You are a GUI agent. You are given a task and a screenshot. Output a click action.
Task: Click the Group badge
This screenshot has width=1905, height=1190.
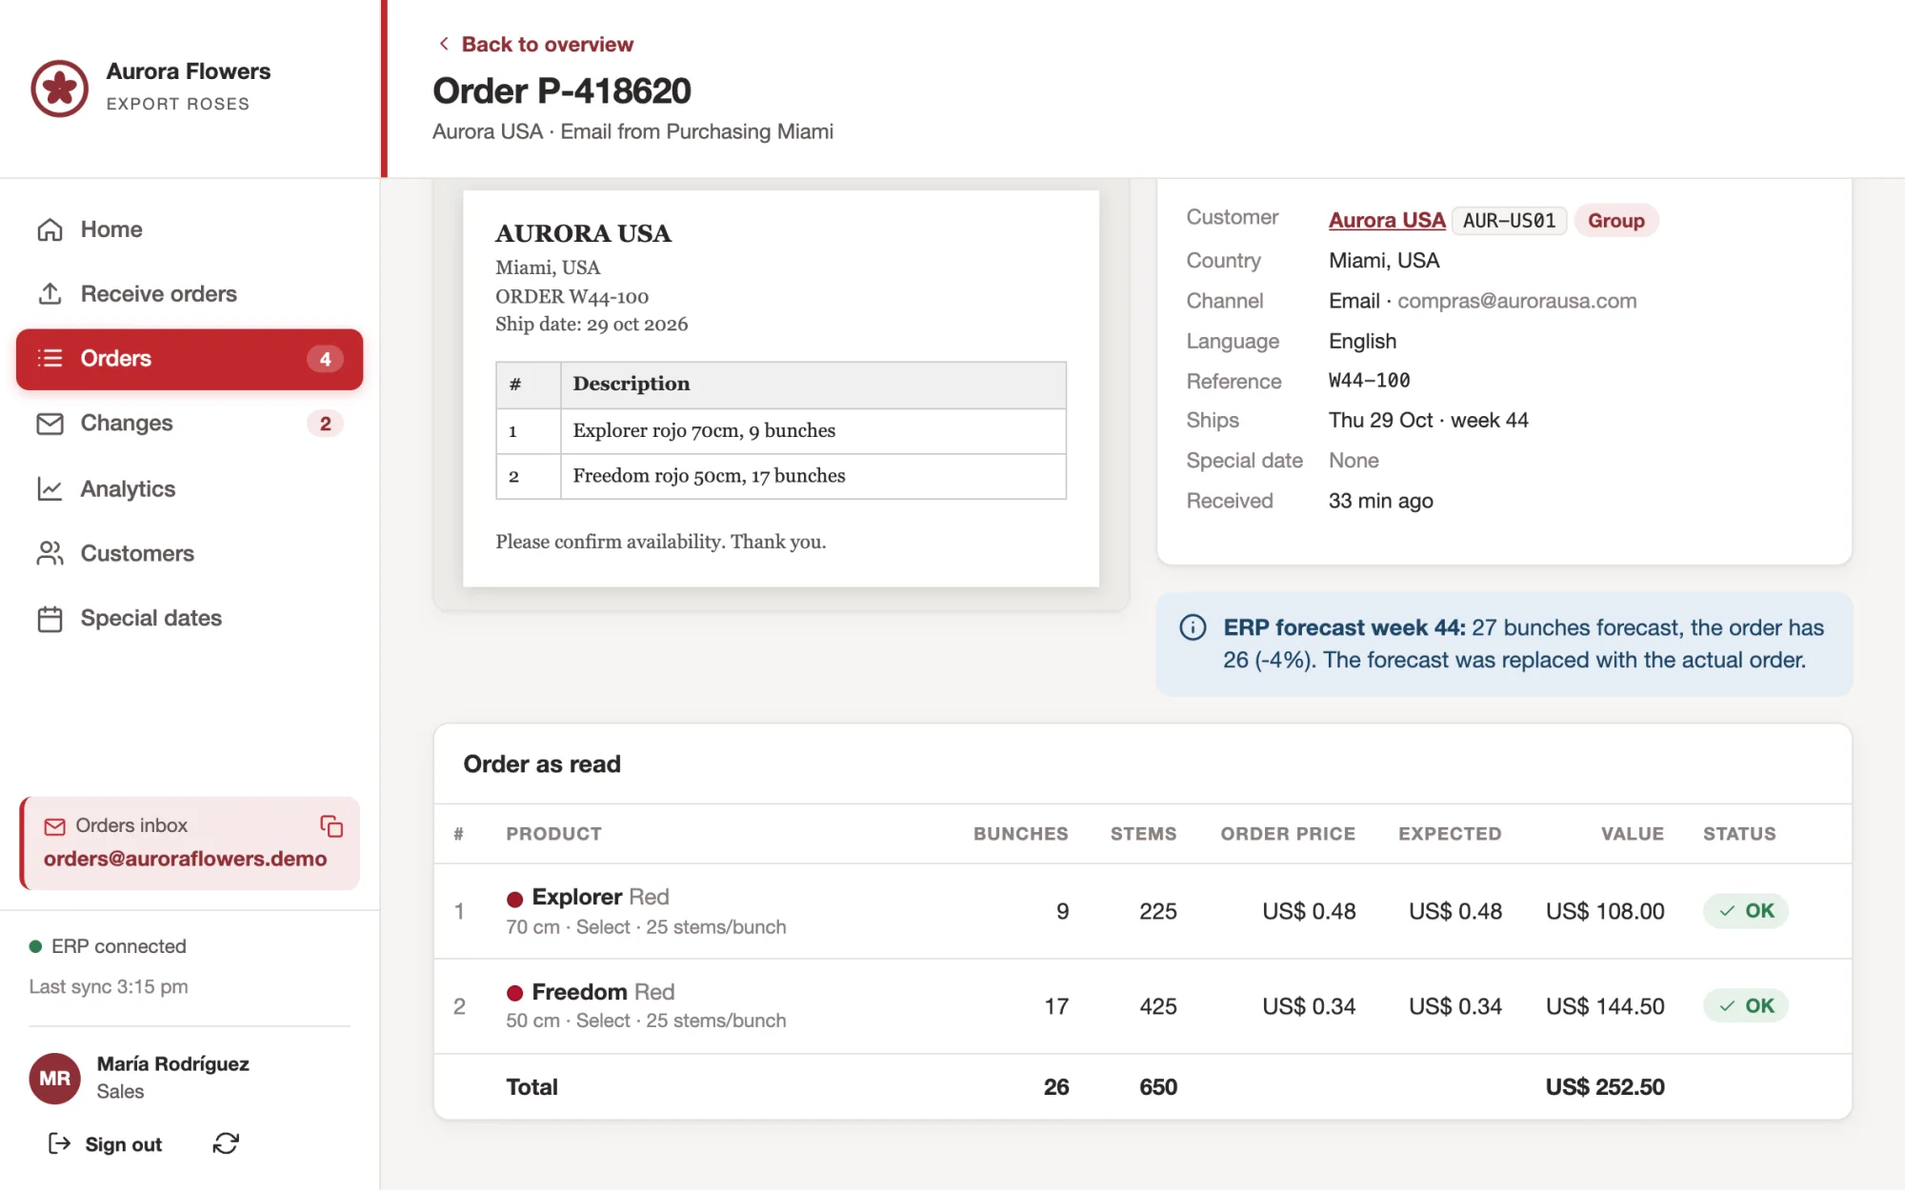pos(1615,220)
